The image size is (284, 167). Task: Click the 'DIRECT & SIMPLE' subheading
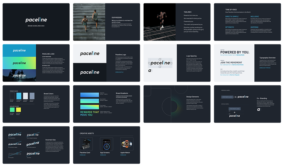[x=232, y=16]
